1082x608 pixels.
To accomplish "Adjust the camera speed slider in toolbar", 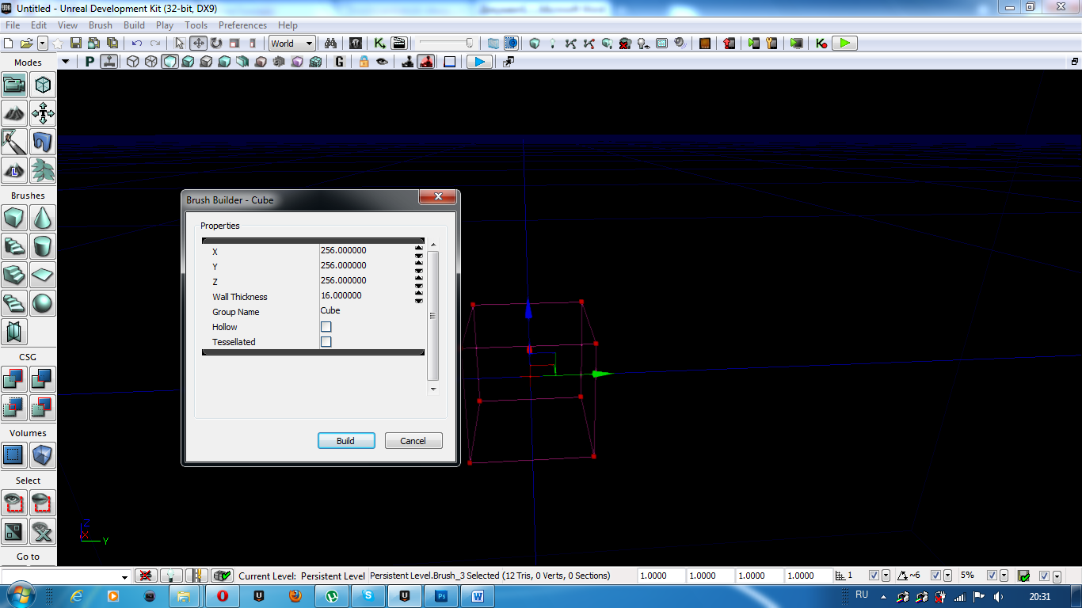I will [447, 44].
